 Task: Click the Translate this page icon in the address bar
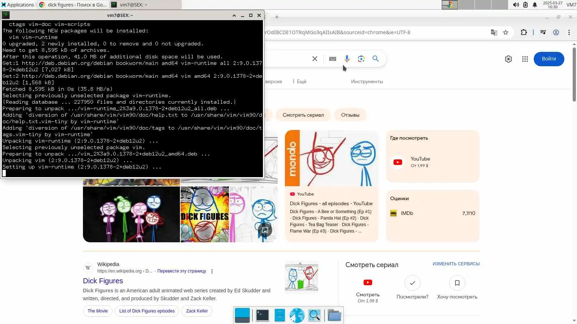pos(494,32)
